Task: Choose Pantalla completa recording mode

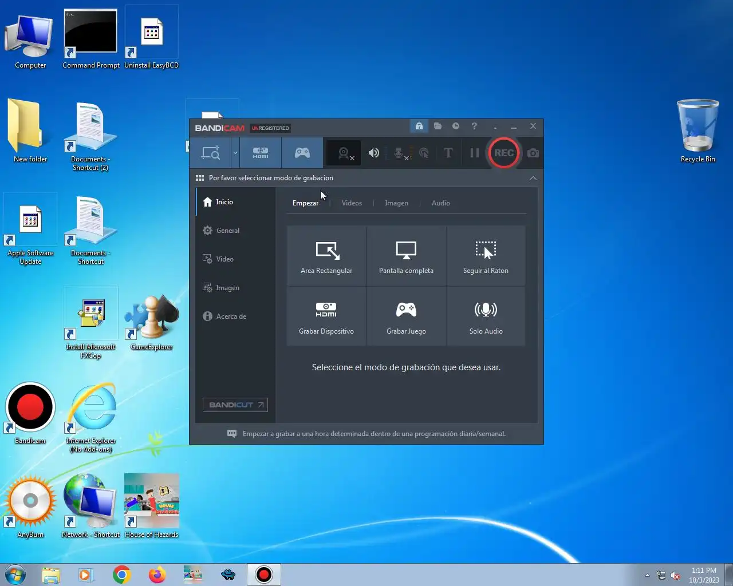Action: tap(406, 256)
